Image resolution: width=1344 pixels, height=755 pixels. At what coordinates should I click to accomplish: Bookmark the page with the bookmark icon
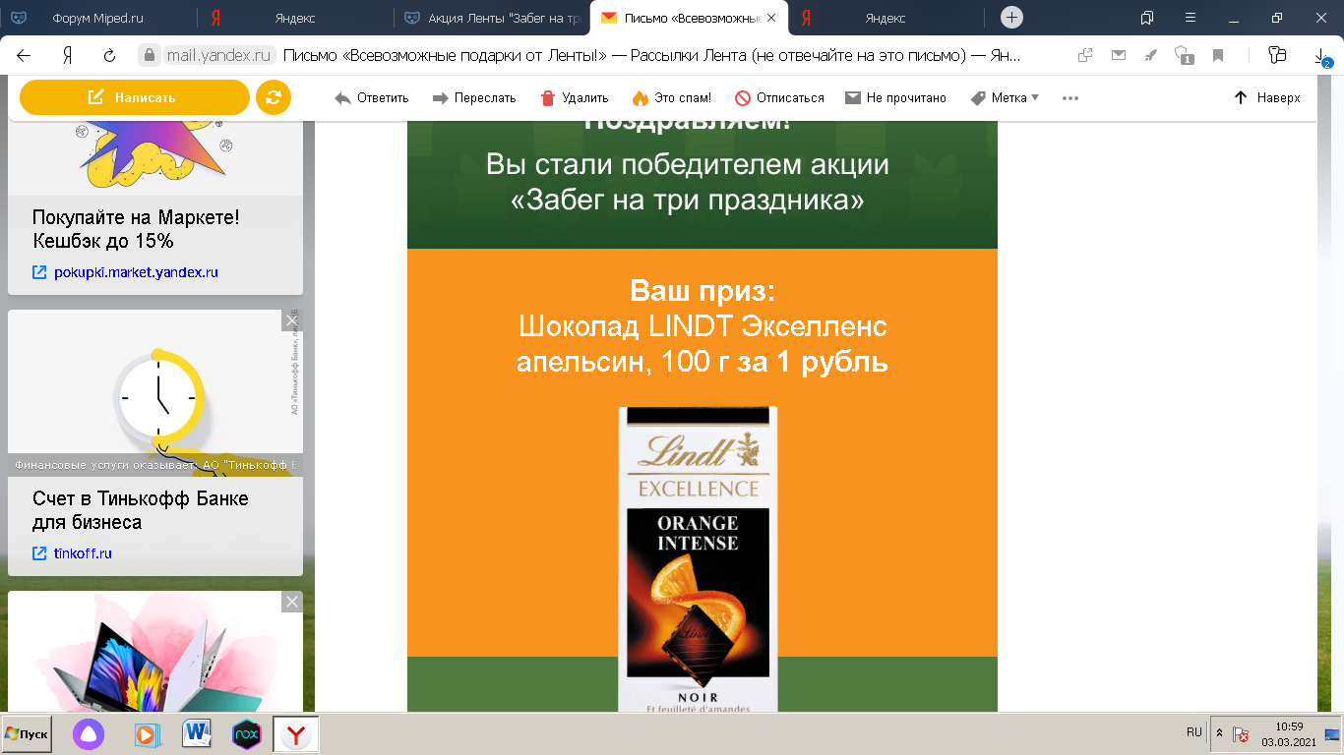tap(1218, 56)
